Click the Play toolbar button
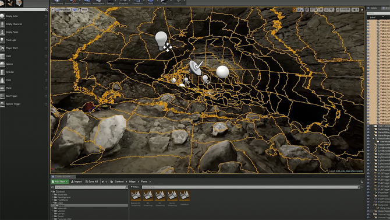Image resolution: width=390 pixels, height=220 pixels. [164, 2]
